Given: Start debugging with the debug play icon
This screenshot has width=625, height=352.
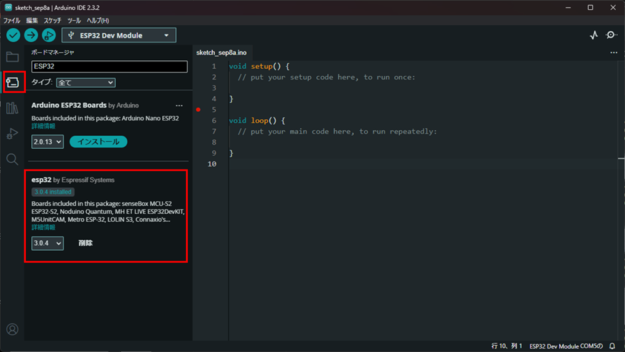Looking at the screenshot, I should pos(49,36).
